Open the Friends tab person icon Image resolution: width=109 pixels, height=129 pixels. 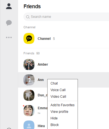[9, 6]
